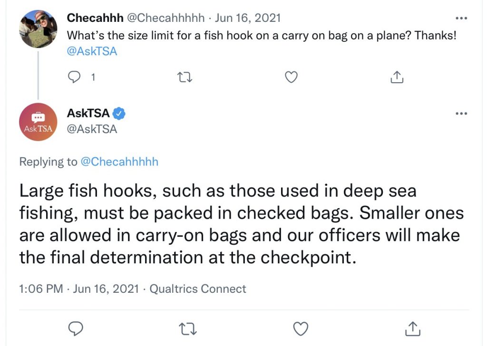Click the @AskTSA handle under the name
The image size is (487, 346).
click(92, 129)
